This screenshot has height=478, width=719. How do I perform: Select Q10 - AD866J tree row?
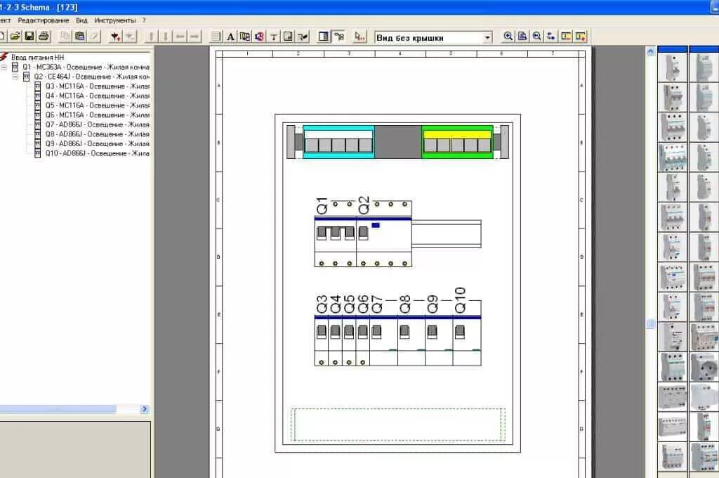(97, 153)
